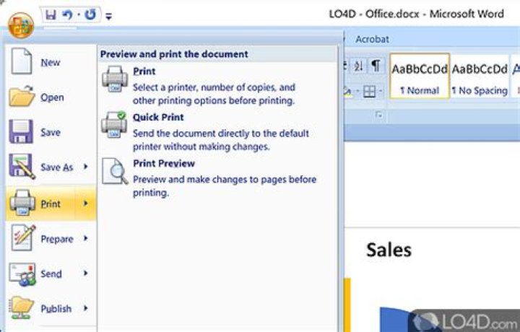Image resolution: width=520 pixels, height=332 pixels.
Task: Expand the Publish submenu arrow
Action: (86, 308)
